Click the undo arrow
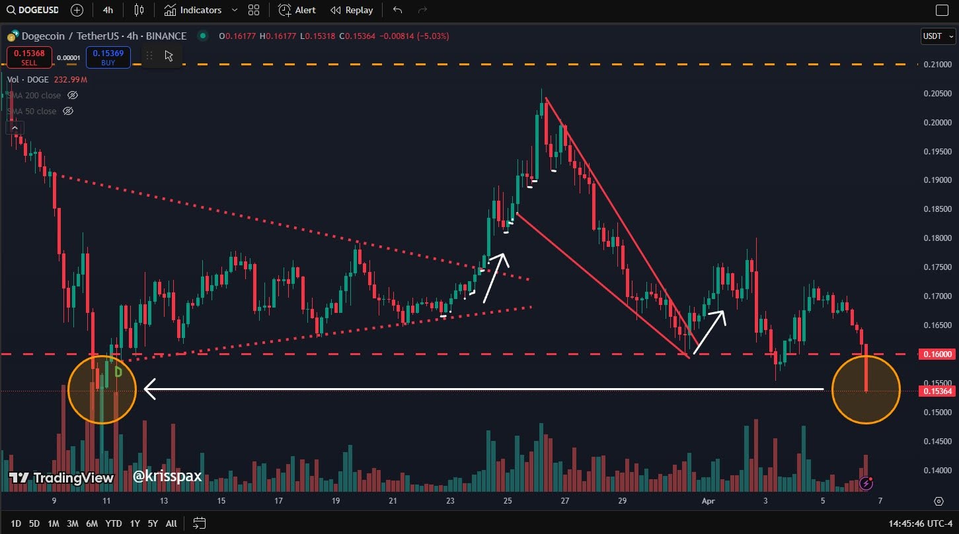 [x=397, y=10]
